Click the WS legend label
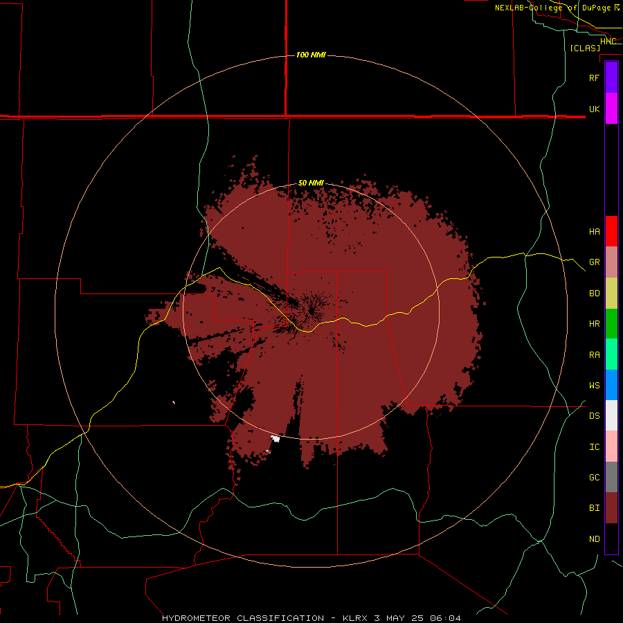 594,386
